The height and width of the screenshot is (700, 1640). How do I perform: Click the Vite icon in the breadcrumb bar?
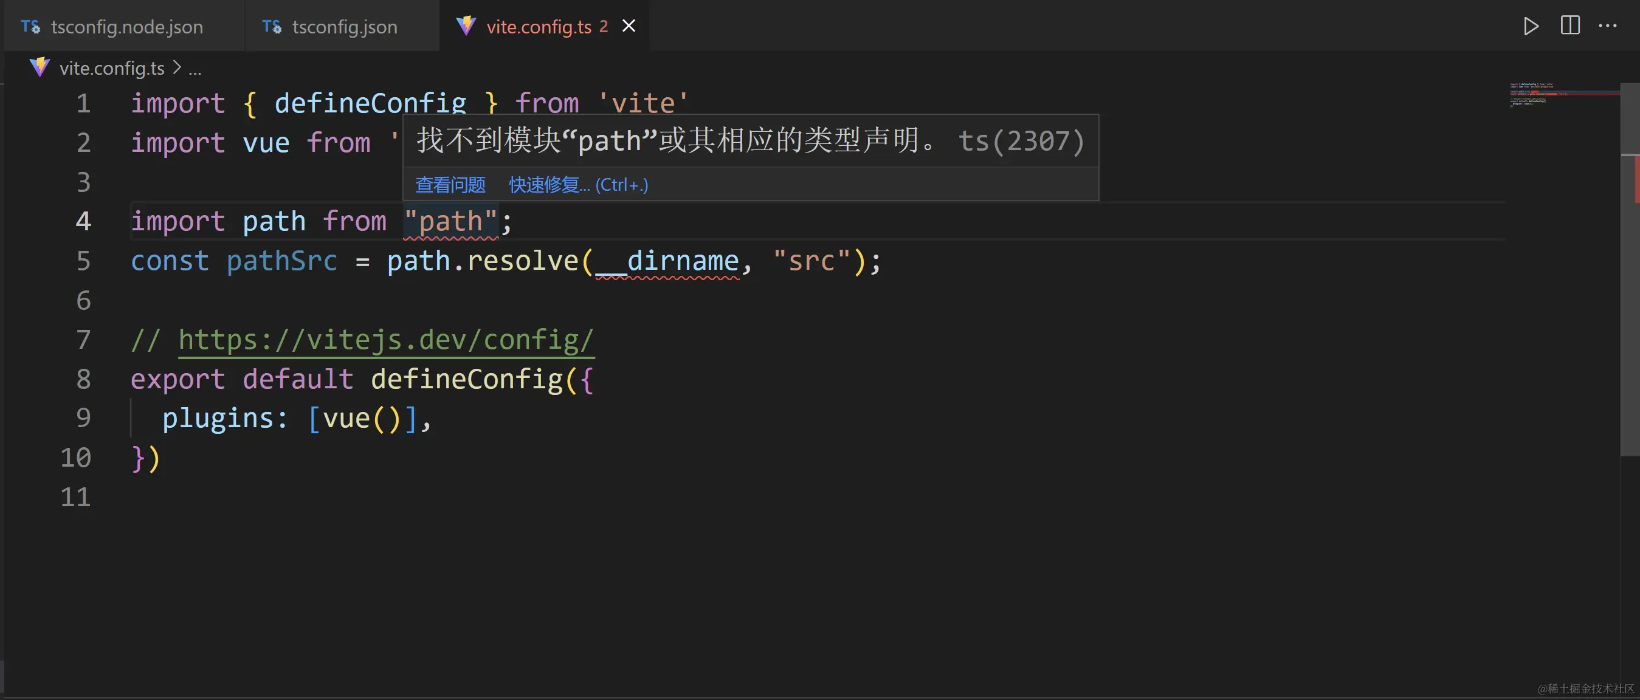[x=40, y=67]
